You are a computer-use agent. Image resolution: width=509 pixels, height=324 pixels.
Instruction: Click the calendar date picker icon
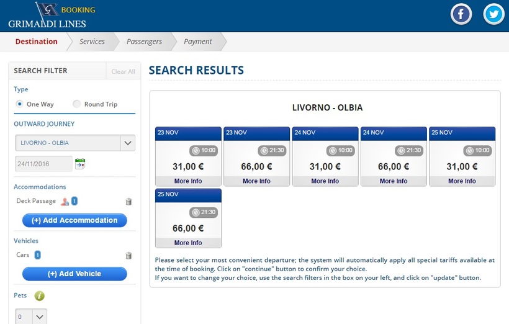pyautogui.click(x=80, y=164)
